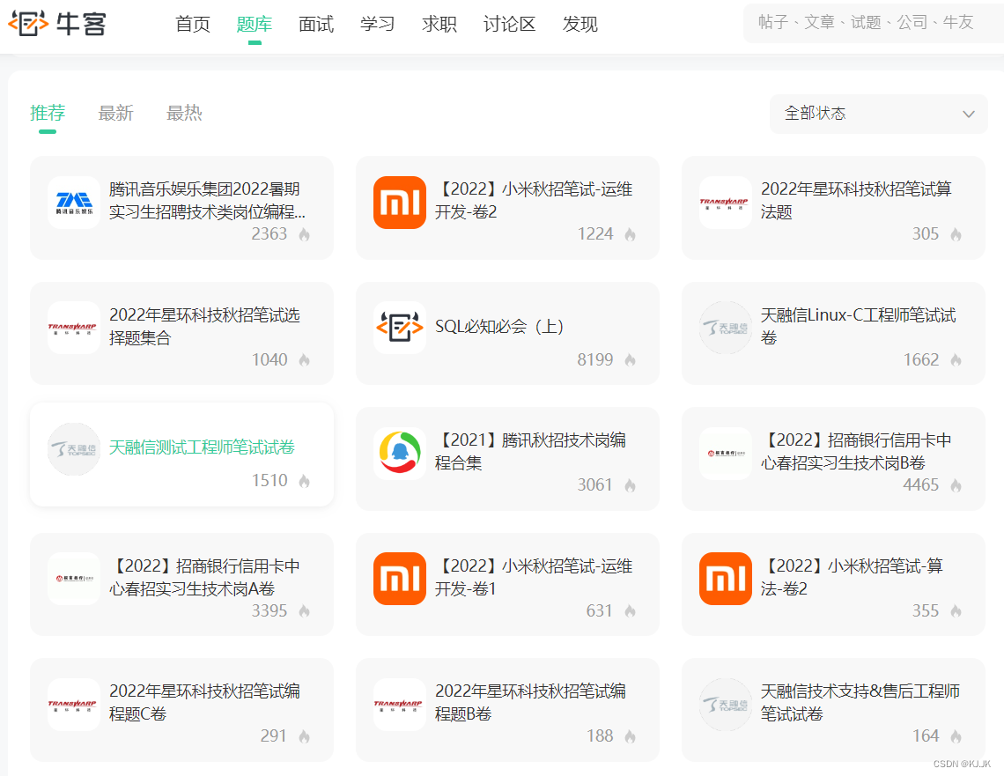Click the Nowcoder logo on SQL必知必会 card
Image resolution: width=1004 pixels, height=776 pixels.
click(x=400, y=328)
